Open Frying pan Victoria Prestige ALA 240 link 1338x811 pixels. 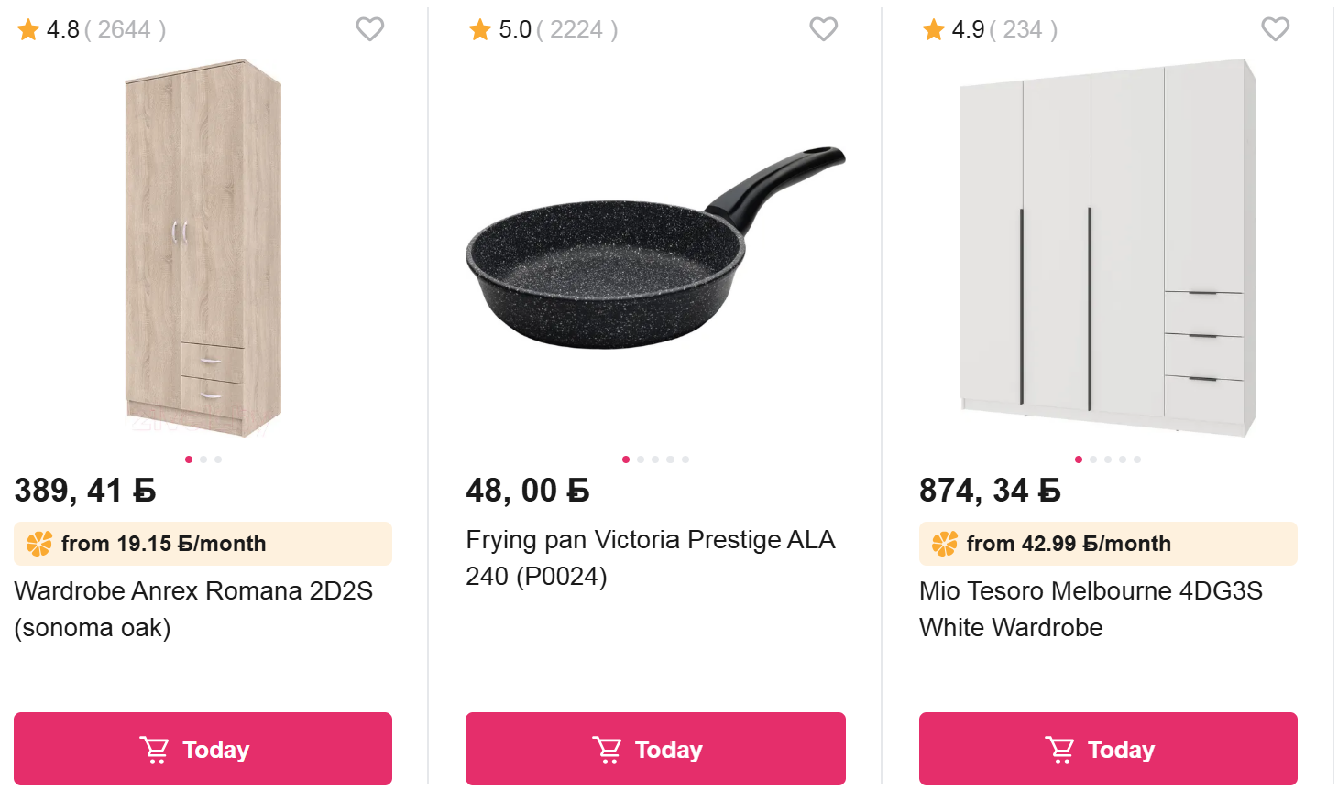(651, 557)
